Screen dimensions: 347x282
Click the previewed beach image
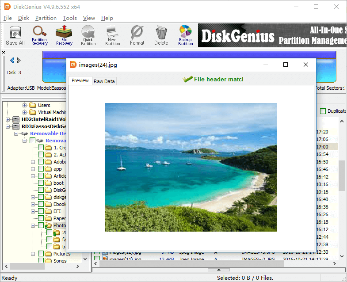191,167
